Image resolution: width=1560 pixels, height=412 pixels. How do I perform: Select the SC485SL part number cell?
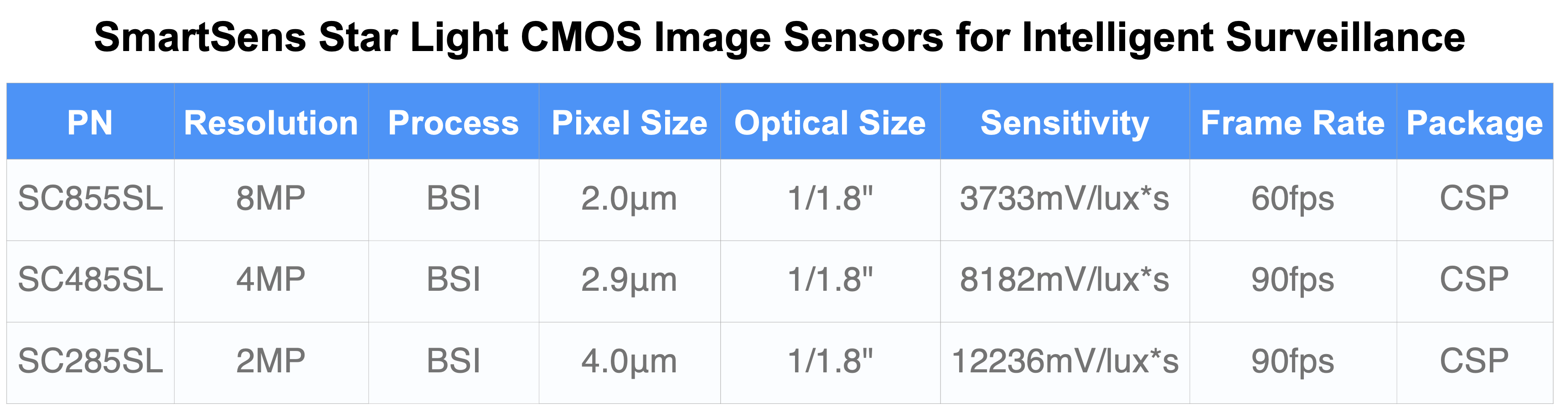(x=90, y=281)
